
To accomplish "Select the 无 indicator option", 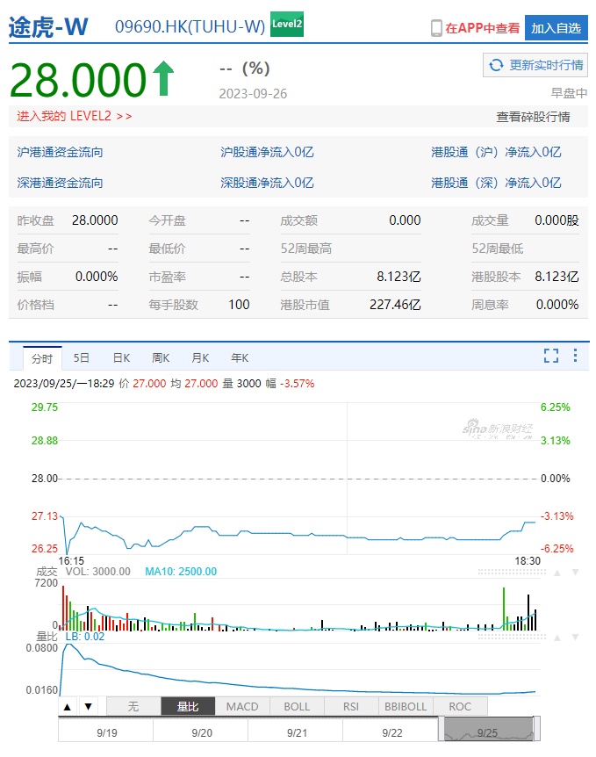I will pos(133,706).
